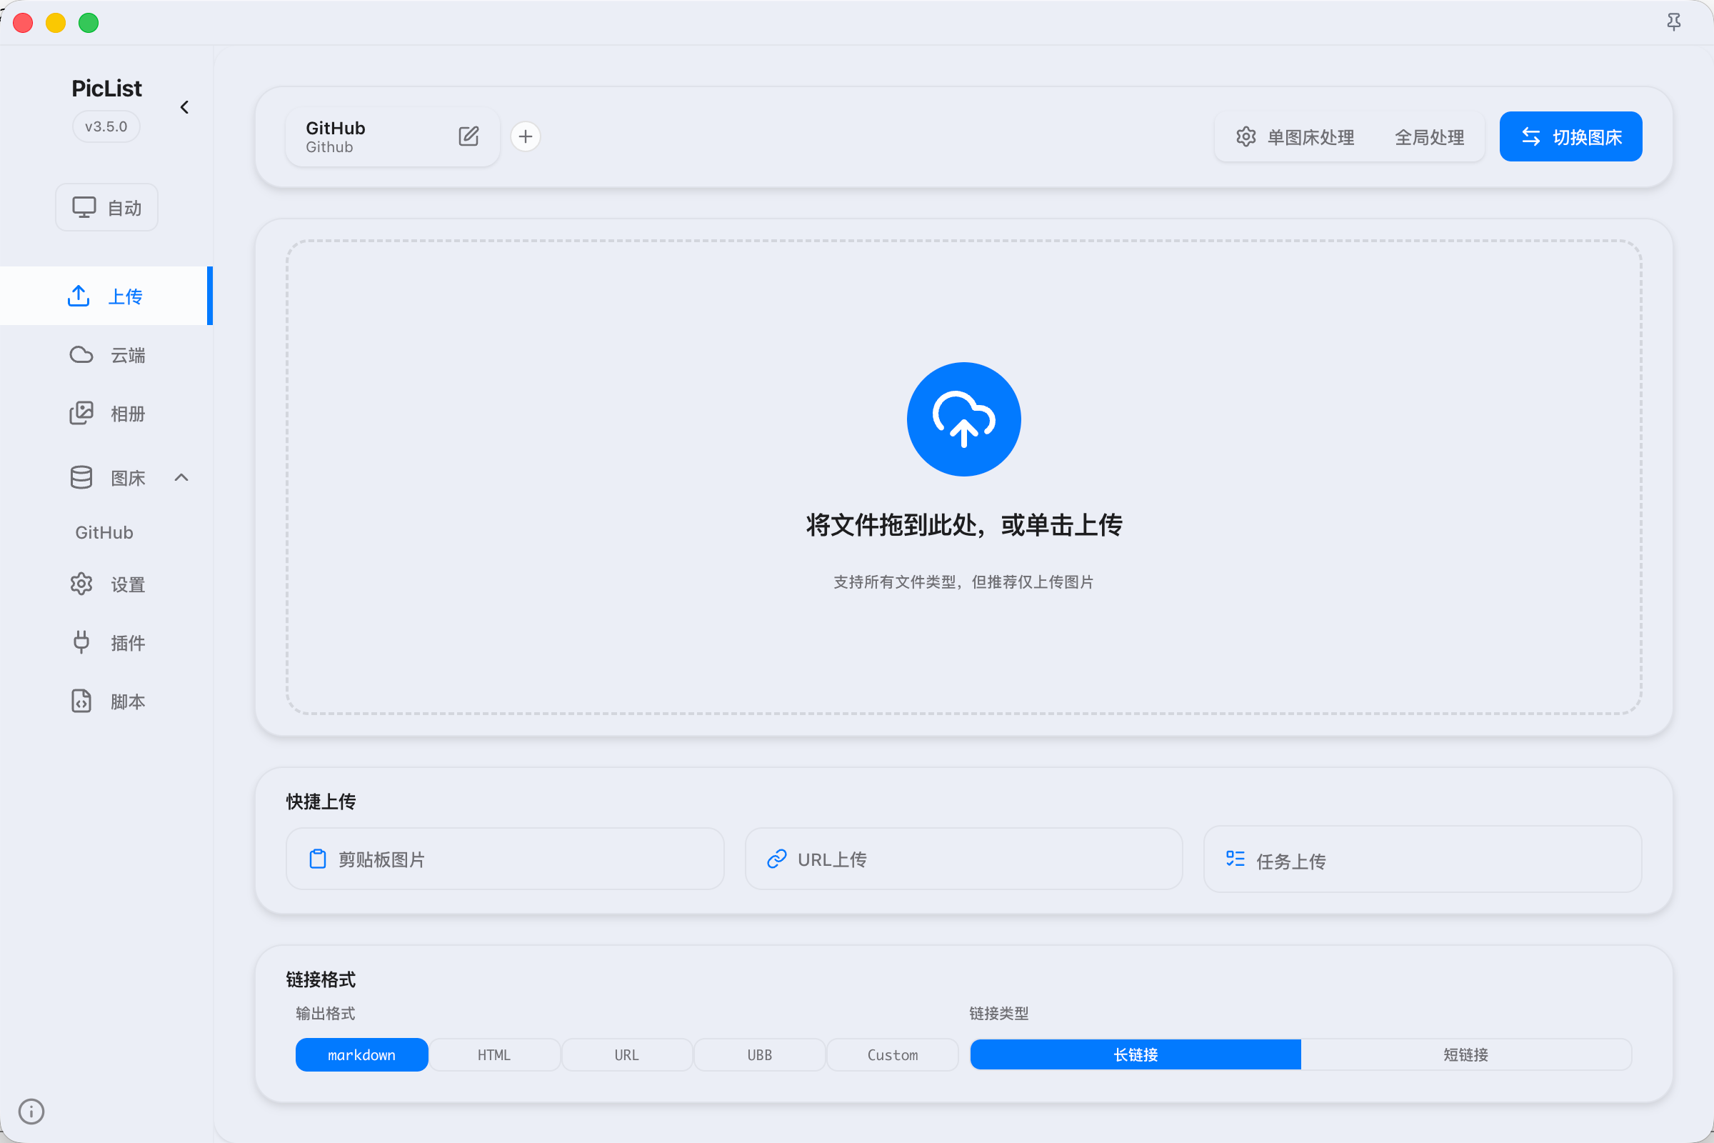Image resolution: width=1714 pixels, height=1143 pixels.
Task: Toggle the 自动 theme mode button
Action: coord(106,208)
